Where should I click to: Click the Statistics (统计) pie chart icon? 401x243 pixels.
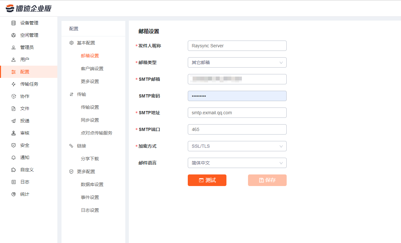click(14, 194)
